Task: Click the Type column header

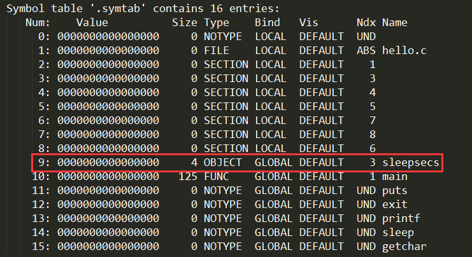Action: [x=217, y=23]
